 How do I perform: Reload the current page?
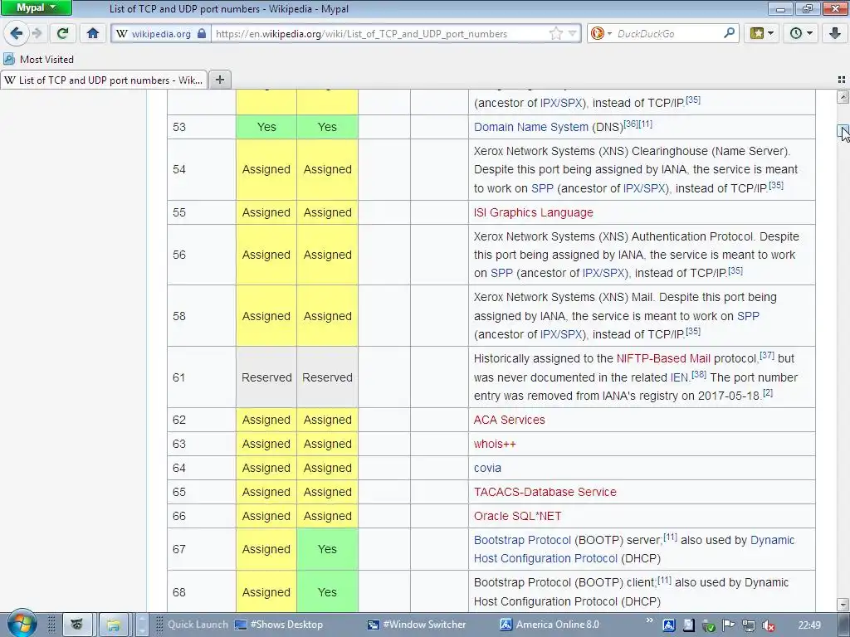click(x=62, y=33)
